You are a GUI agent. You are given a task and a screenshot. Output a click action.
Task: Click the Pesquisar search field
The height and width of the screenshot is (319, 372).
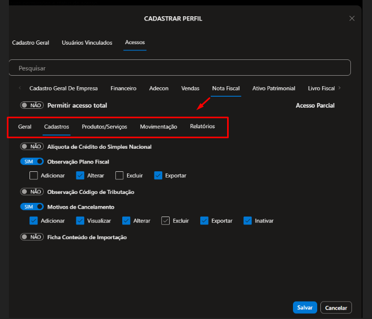(x=179, y=68)
